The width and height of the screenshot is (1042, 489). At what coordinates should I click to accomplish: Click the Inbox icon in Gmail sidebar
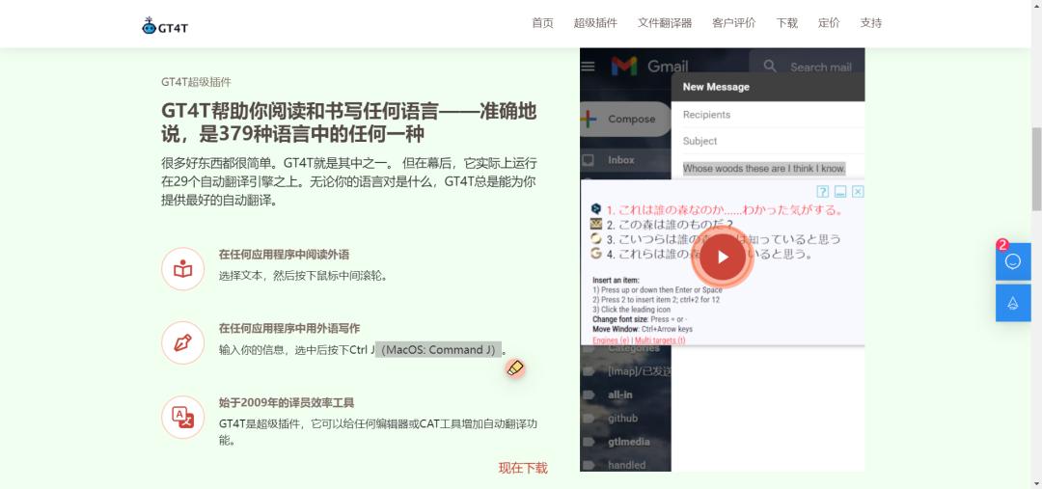click(589, 160)
